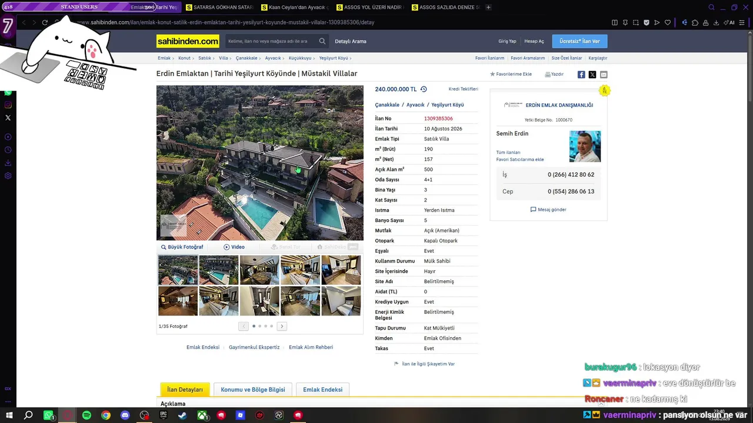Open the browser downloads toolbar icon
753x423 pixels.
(716, 22)
